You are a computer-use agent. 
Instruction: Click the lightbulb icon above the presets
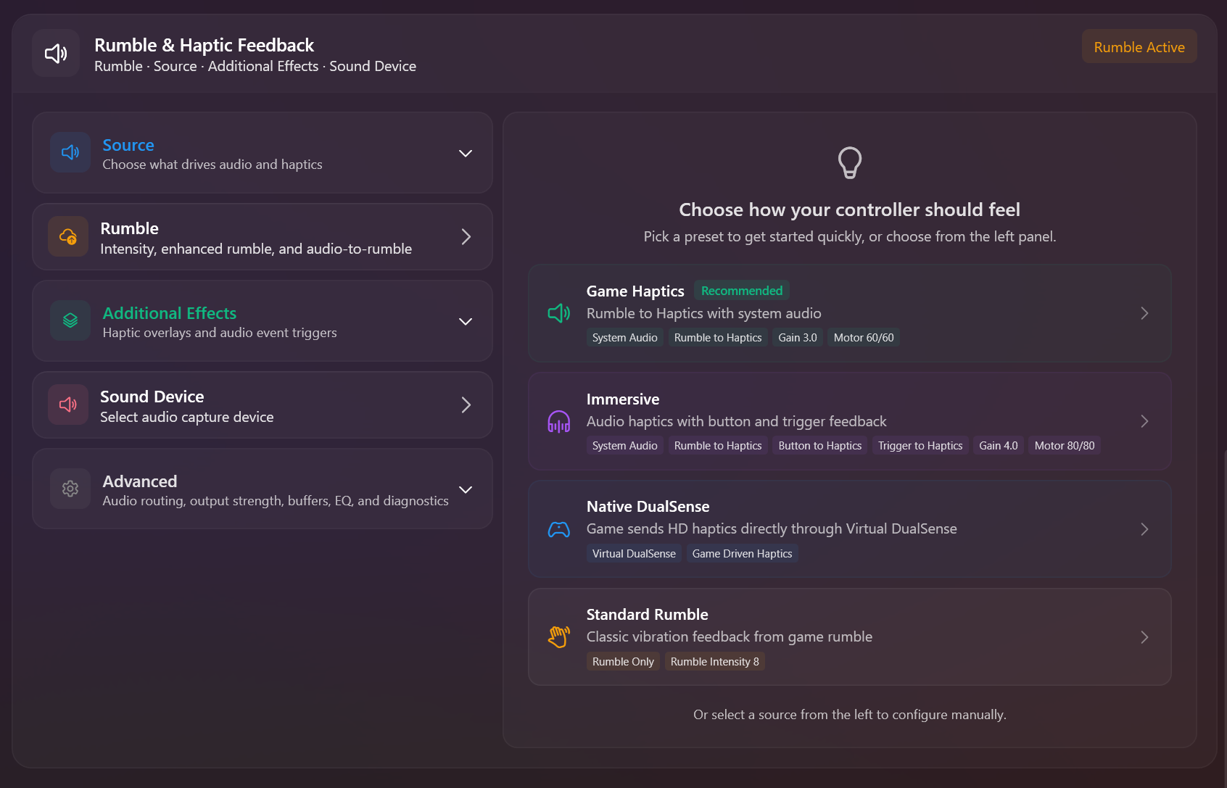[849, 162]
